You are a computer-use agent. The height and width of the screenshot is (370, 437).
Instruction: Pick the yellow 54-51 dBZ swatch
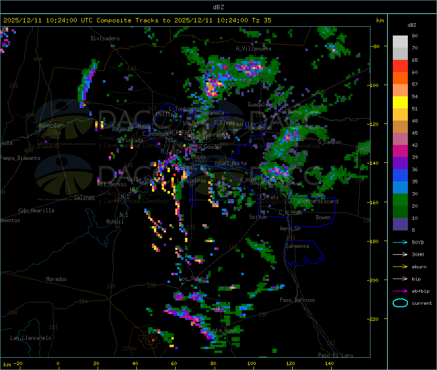(400, 103)
